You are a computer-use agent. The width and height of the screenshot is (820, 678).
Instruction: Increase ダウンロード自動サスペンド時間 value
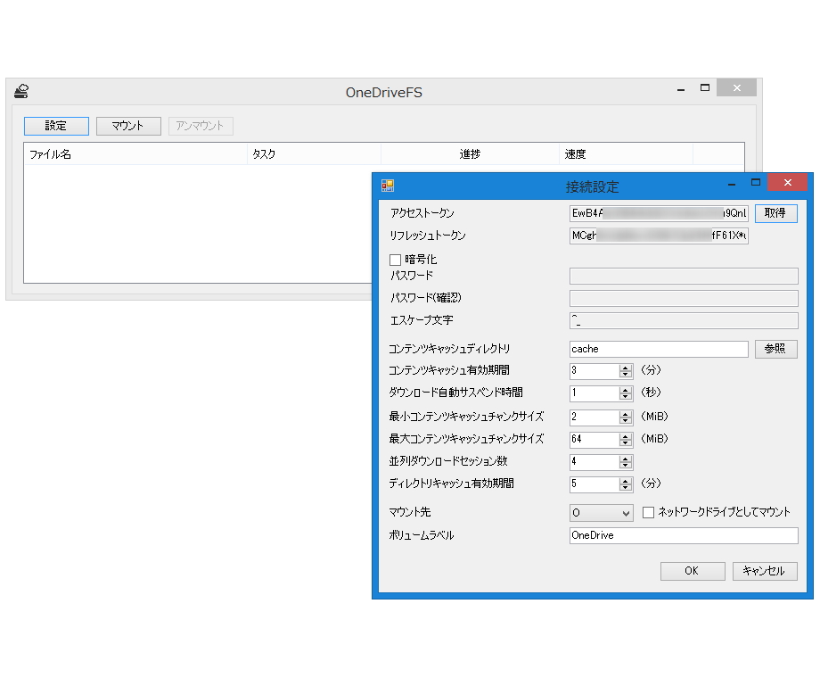click(626, 390)
